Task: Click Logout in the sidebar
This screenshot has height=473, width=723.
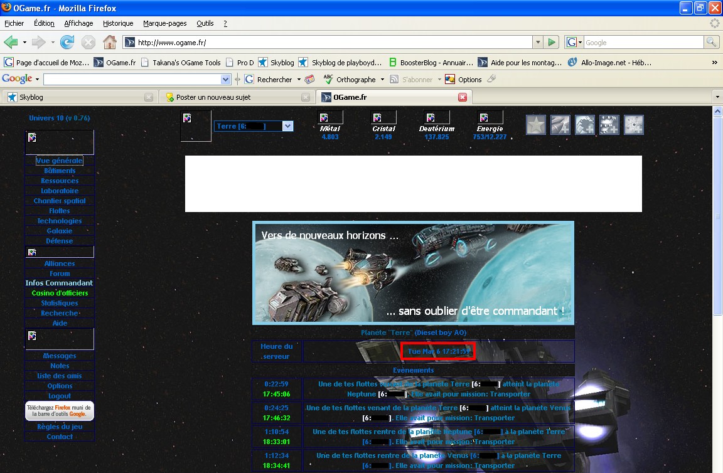Action: coord(60,396)
